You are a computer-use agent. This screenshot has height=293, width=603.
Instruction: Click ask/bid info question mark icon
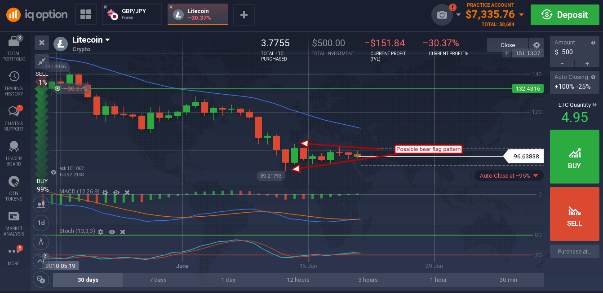coord(53,172)
